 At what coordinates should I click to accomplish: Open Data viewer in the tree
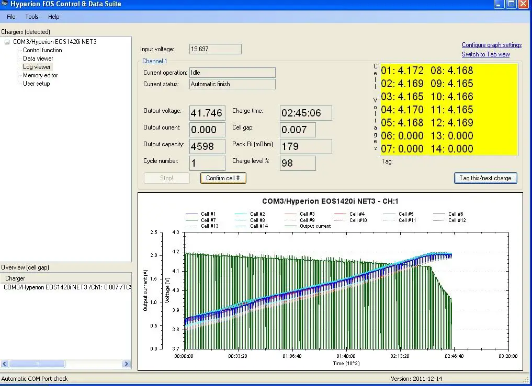[x=38, y=59]
